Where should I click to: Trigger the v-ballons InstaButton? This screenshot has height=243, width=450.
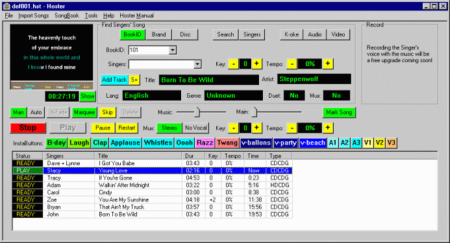256,143
